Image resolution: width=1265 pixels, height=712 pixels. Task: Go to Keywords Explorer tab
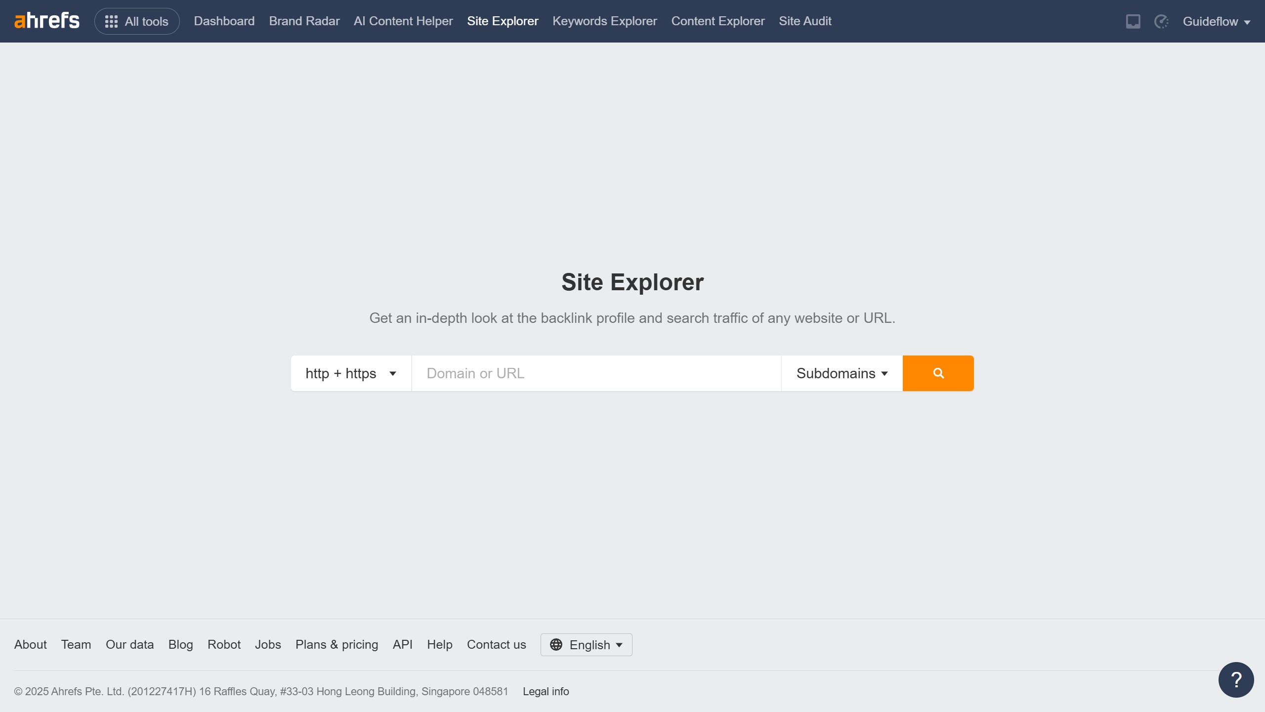[604, 21]
